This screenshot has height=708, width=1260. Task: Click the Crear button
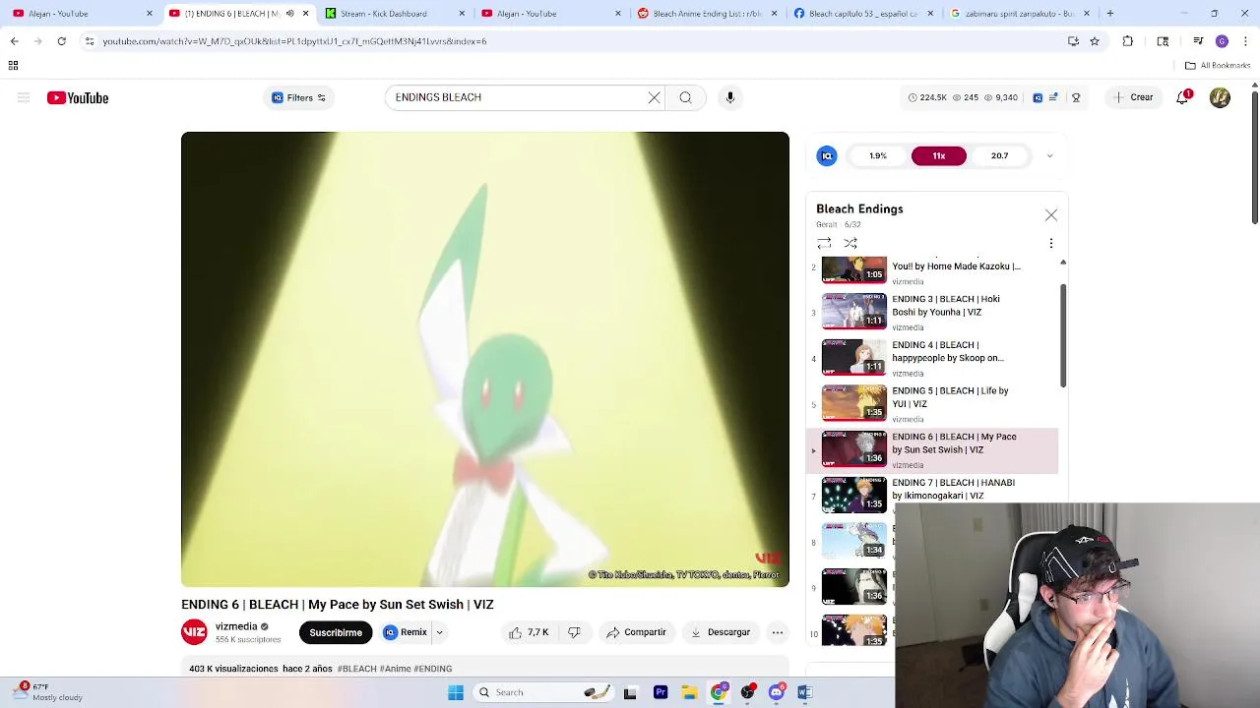[1134, 97]
